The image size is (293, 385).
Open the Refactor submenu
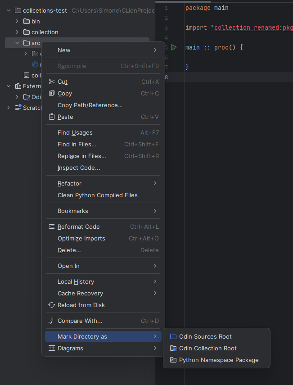coord(104,183)
